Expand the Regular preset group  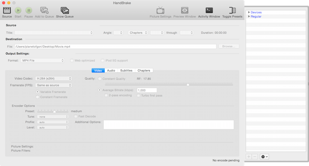coord(249,17)
